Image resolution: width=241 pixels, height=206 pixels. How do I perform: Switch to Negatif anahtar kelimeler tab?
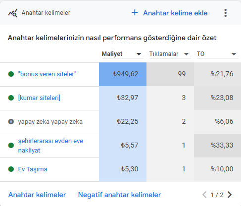tap(119, 195)
